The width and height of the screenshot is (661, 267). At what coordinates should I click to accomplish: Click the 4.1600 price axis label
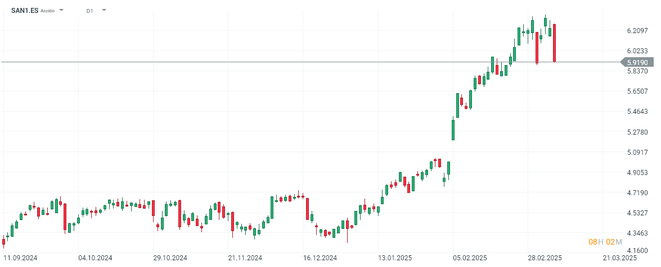click(x=637, y=251)
